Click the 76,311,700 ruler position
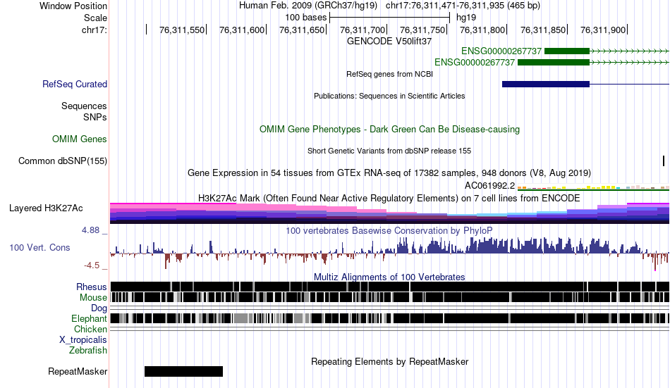 coord(363,30)
